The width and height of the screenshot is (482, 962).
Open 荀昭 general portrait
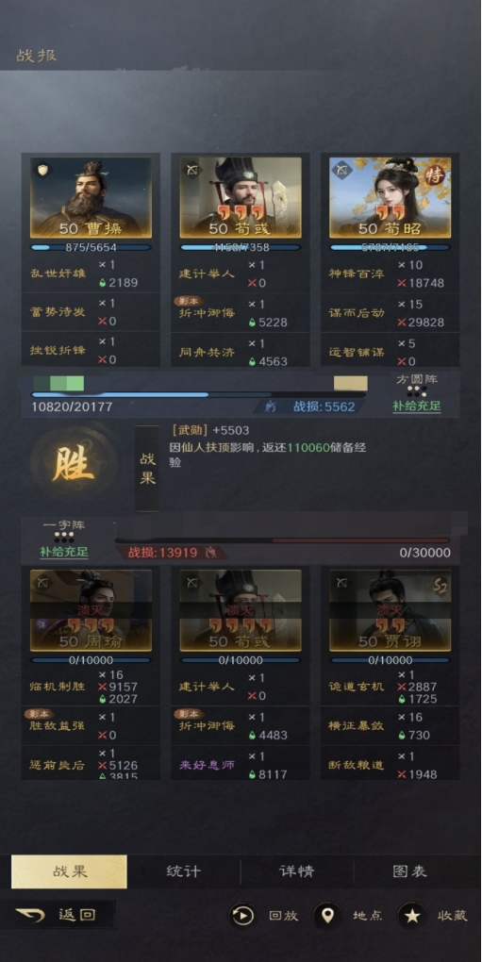coord(390,197)
